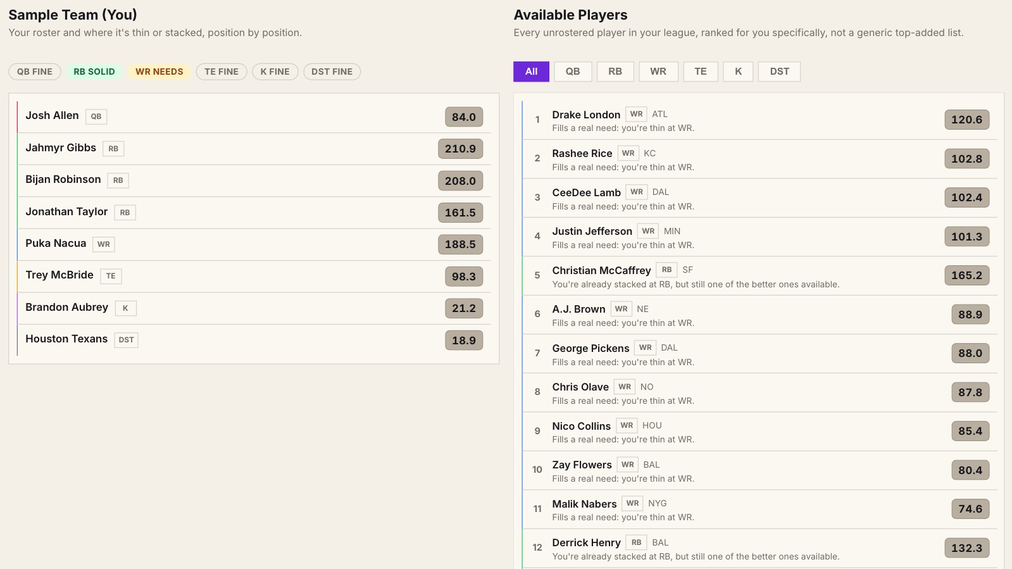The image size is (1012, 569).
Task: Click the TE tag beside Trey McBride
Action: (x=111, y=276)
